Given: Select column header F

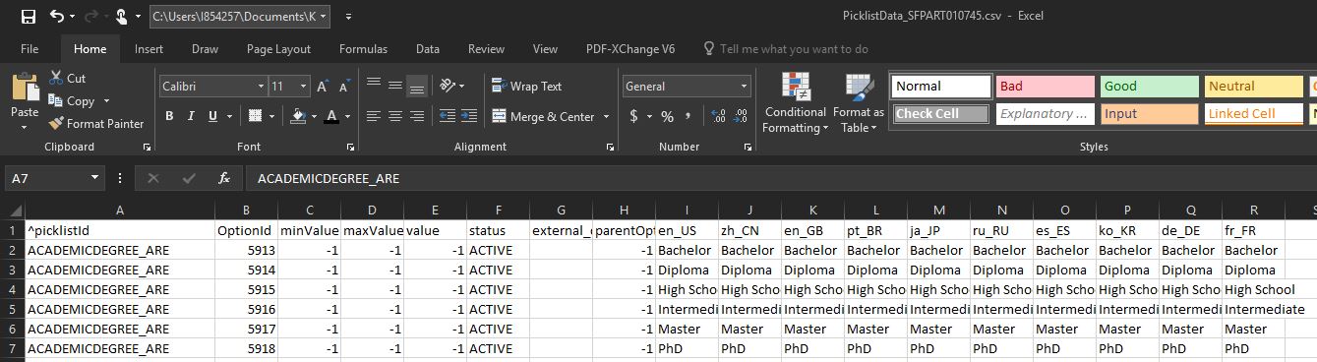Looking at the screenshot, I should tap(498, 211).
